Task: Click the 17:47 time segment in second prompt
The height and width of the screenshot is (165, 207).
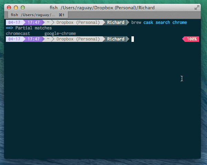Action: click(x=33, y=39)
